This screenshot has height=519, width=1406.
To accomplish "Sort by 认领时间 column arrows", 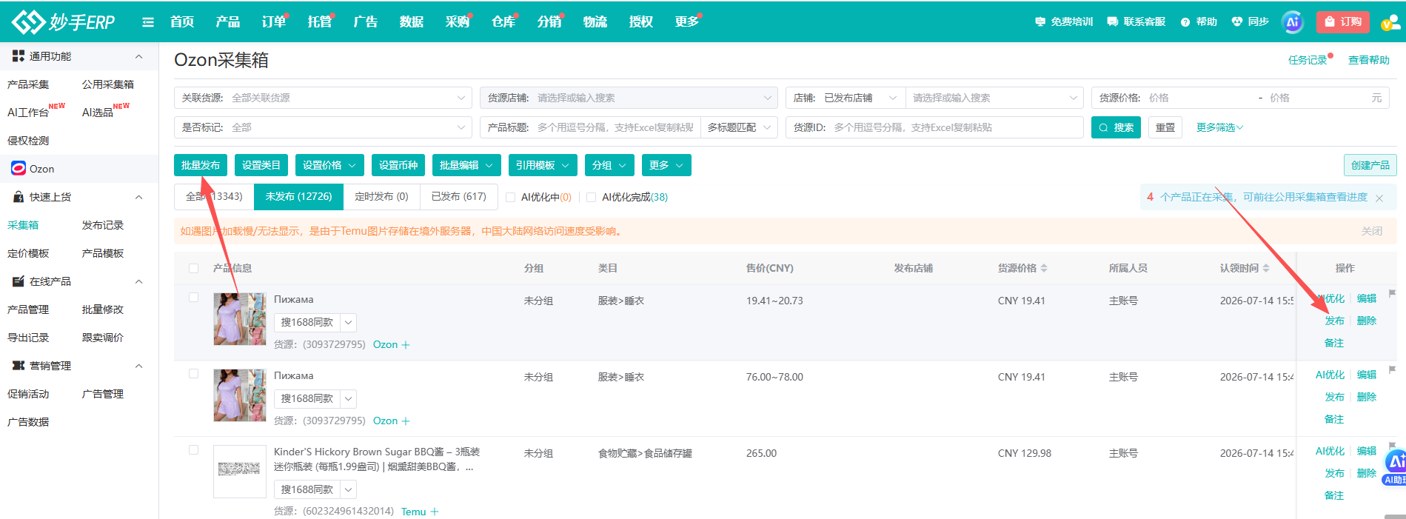I will coord(1266,268).
